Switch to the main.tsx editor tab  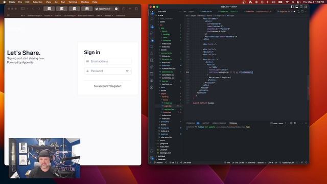(206, 12)
